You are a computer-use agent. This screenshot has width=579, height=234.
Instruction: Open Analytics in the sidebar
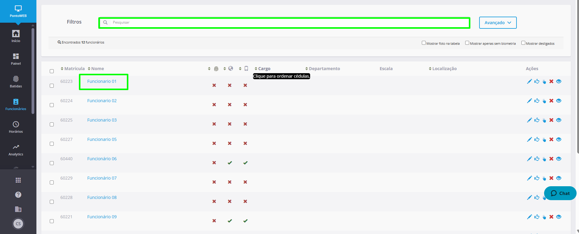(x=16, y=150)
